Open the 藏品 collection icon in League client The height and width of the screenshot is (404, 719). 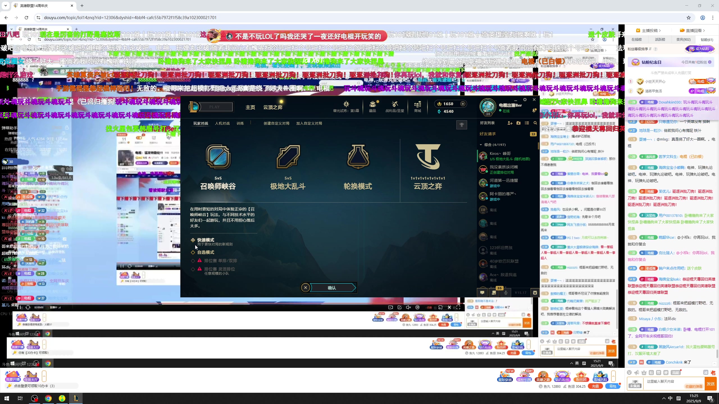pos(372,107)
